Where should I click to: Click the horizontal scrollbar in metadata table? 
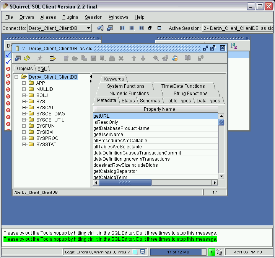point(125,183)
